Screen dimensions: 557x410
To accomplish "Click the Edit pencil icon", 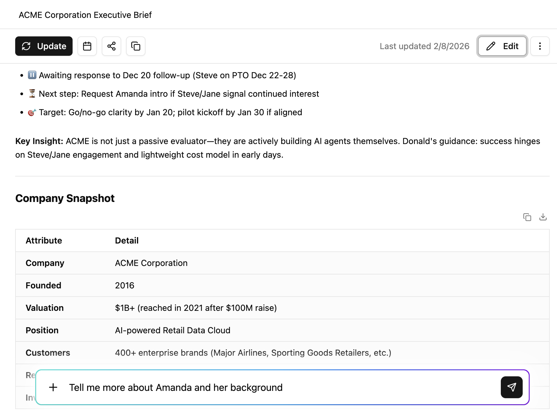I will pyautogui.click(x=491, y=46).
